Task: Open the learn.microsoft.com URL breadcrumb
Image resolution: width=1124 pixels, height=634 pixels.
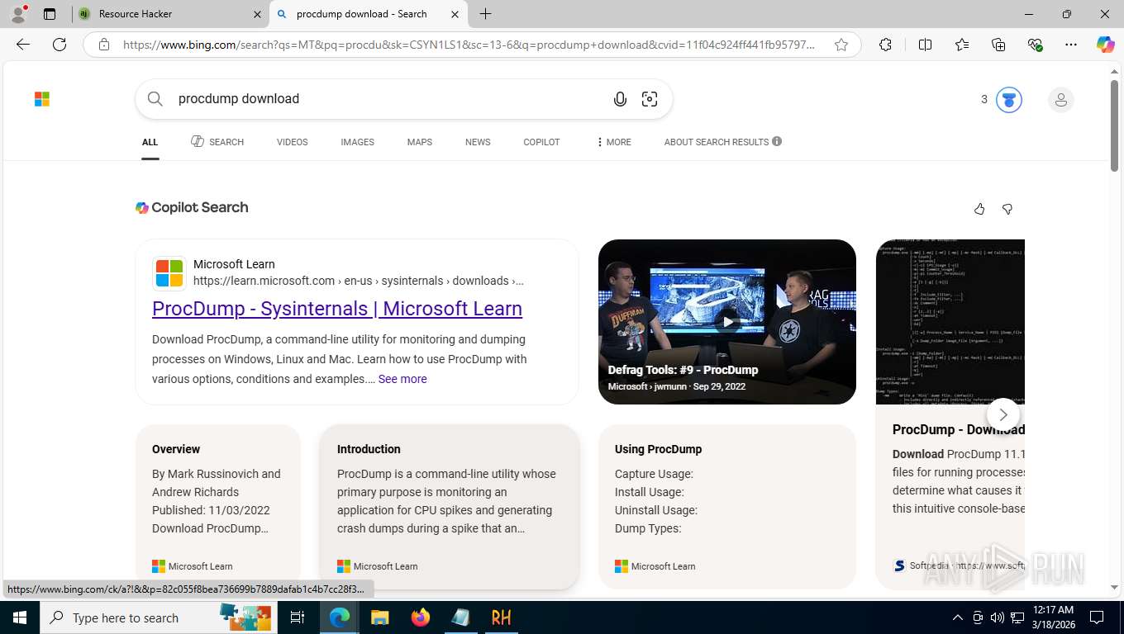Action: point(359,281)
